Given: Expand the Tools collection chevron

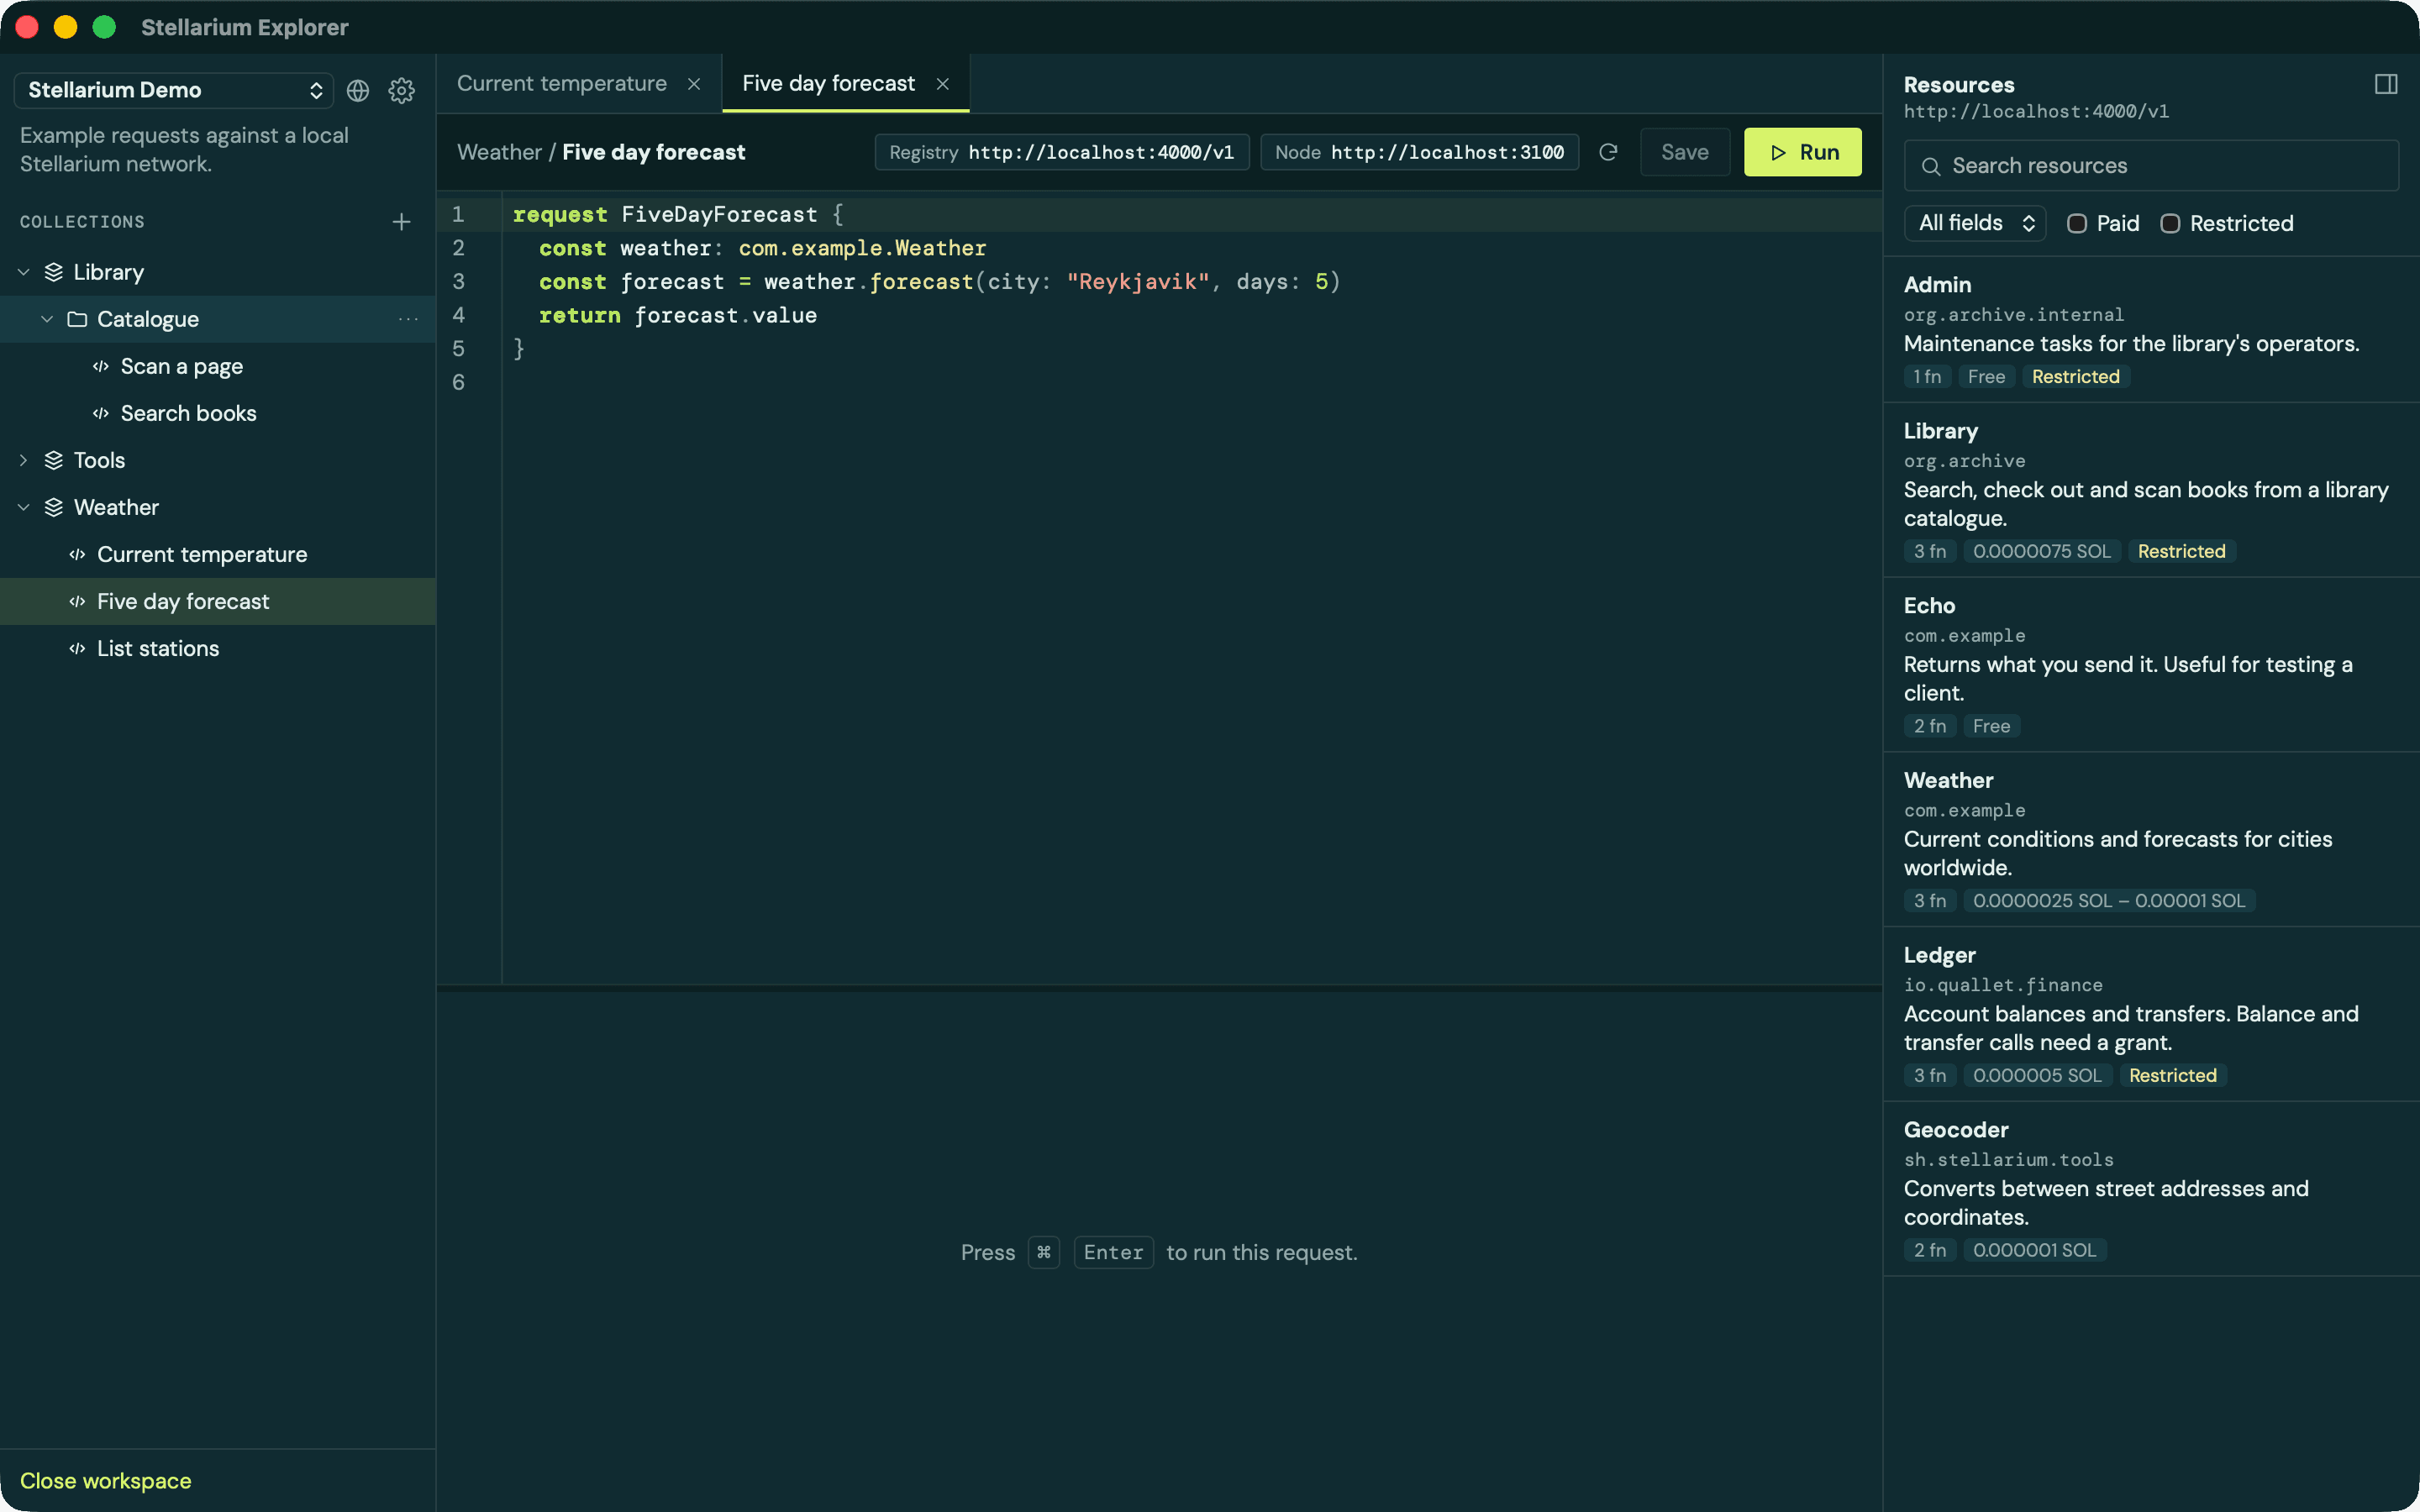Looking at the screenshot, I should coord(24,460).
